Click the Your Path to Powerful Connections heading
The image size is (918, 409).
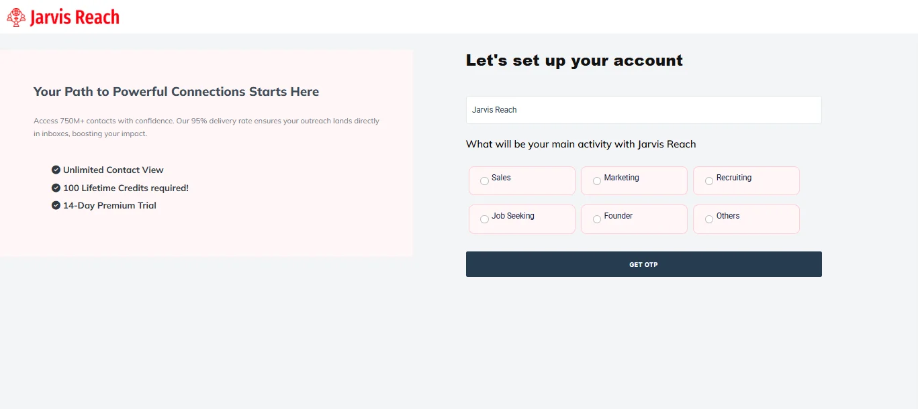click(176, 91)
